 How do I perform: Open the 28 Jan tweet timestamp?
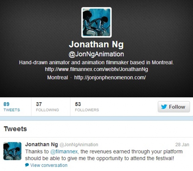(x=182, y=145)
